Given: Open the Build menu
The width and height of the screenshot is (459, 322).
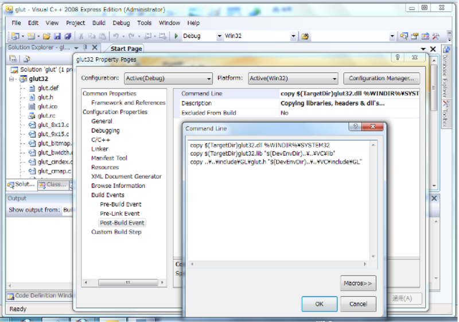Looking at the screenshot, I should pyautogui.click(x=99, y=23).
